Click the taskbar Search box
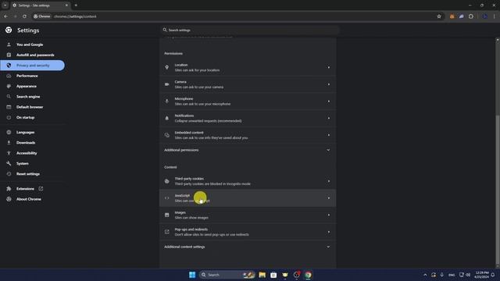This screenshot has width=500, height=281. pyautogui.click(x=227, y=275)
